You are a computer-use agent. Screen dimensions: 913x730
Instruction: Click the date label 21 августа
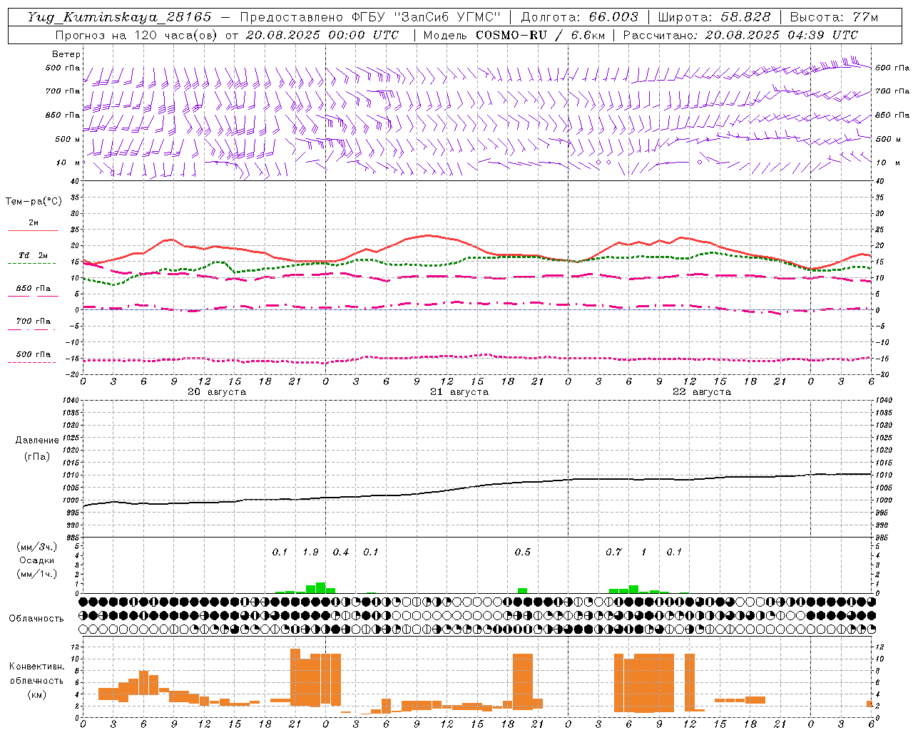[x=459, y=392]
